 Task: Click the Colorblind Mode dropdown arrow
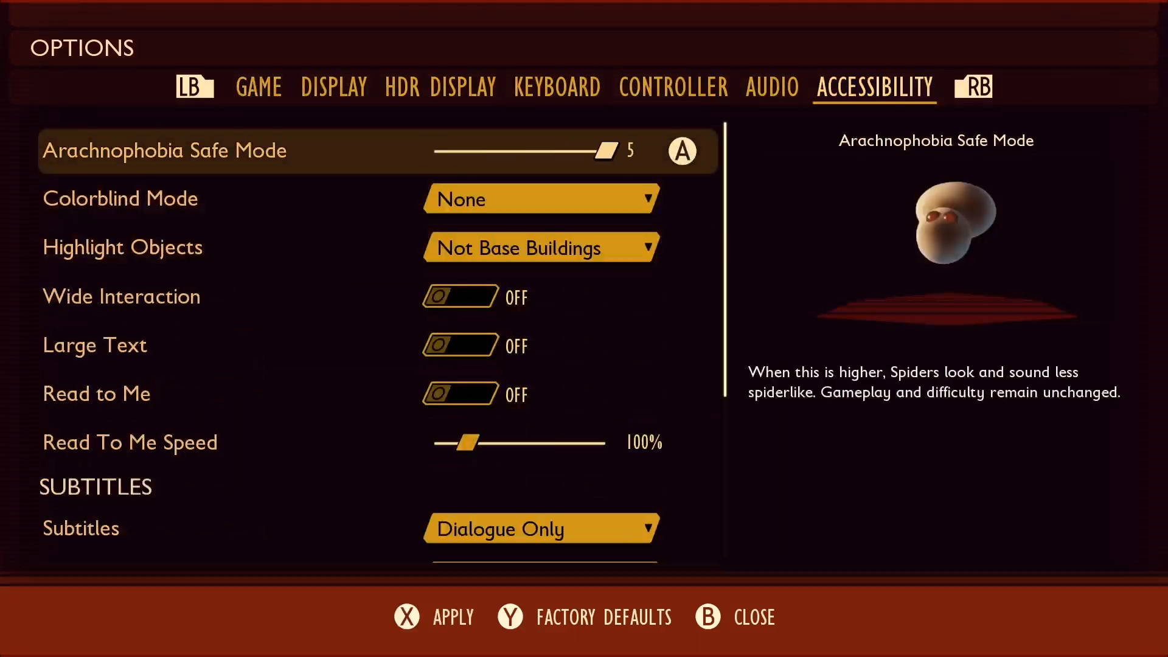(647, 199)
